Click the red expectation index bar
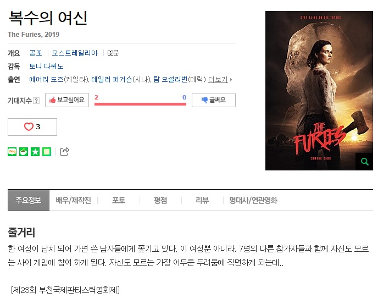The width and height of the screenshot is (378, 304). point(140,104)
